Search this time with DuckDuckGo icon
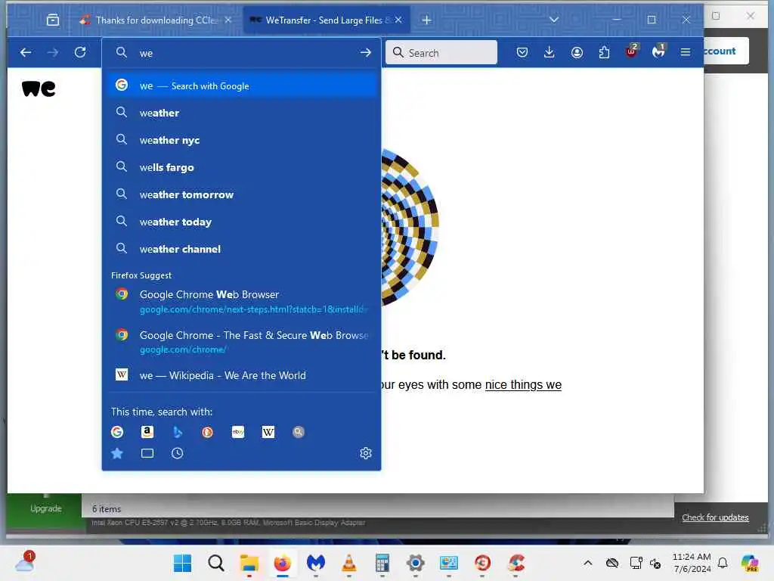Screen dimensions: 774x581 coord(207,432)
